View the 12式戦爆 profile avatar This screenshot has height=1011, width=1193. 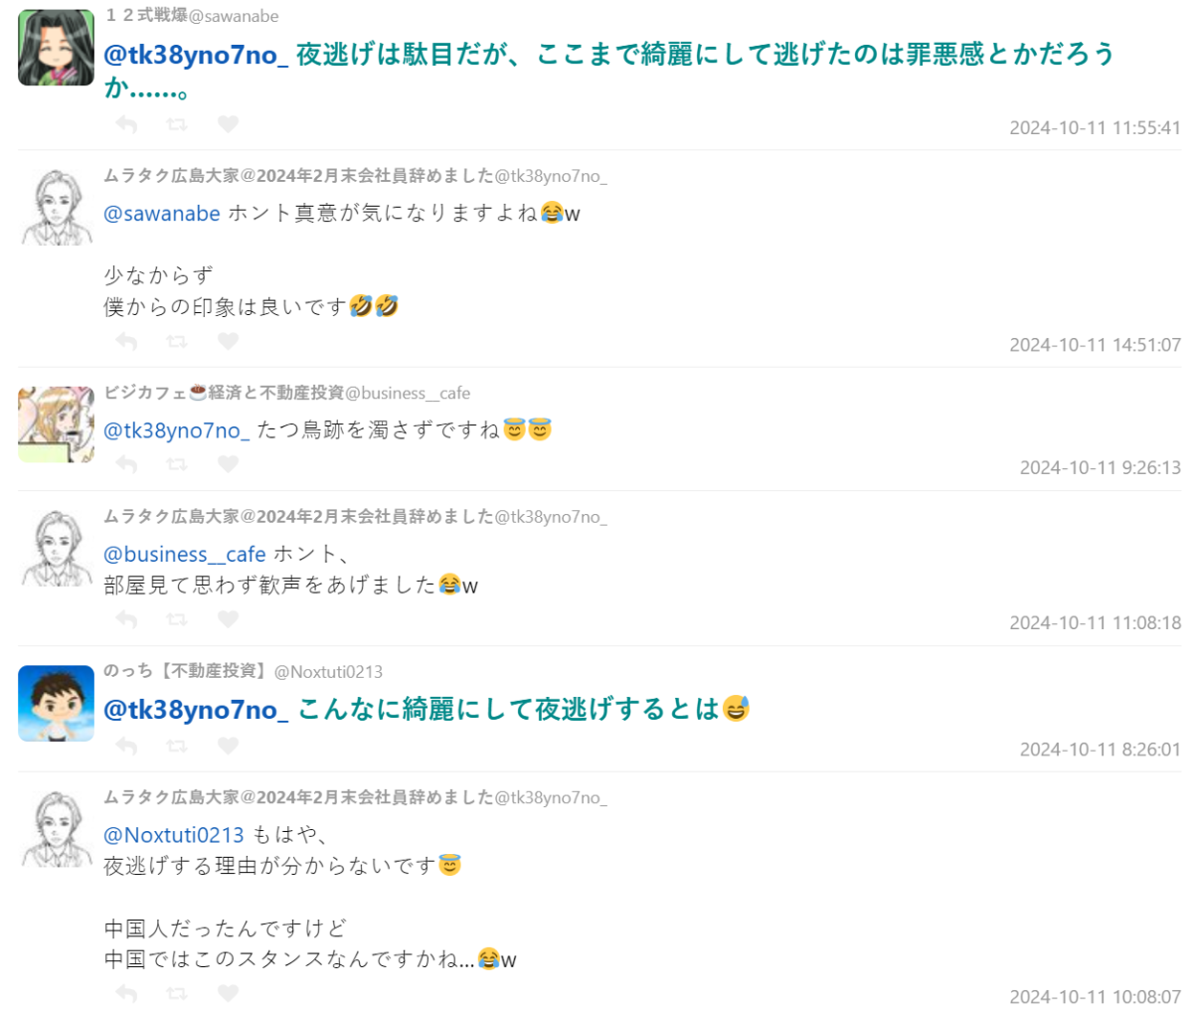click(56, 48)
